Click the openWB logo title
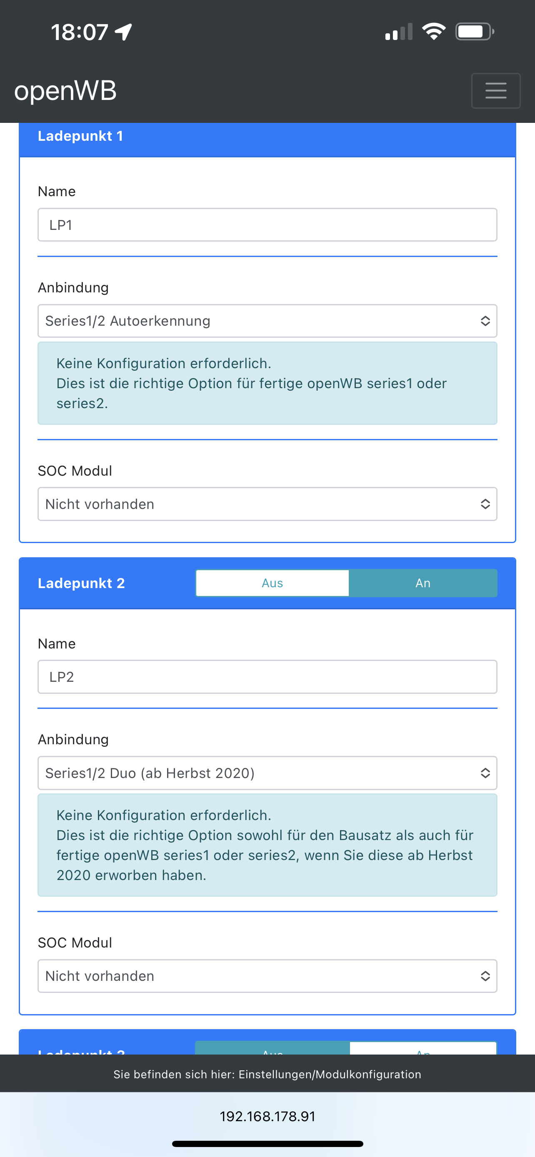 tap(65, 91)
